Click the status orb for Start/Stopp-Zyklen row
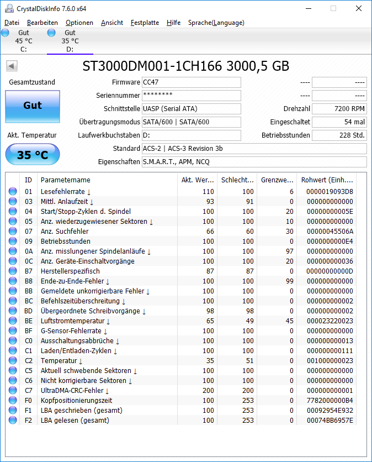The height and width of the screenshot is (462, 372). [x=13, y=211]
